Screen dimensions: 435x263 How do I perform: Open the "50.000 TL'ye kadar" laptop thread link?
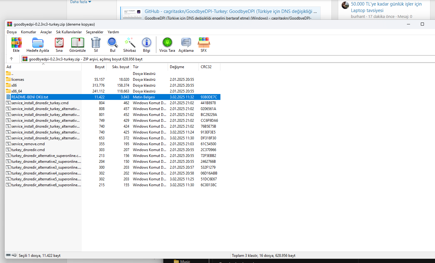386,7
